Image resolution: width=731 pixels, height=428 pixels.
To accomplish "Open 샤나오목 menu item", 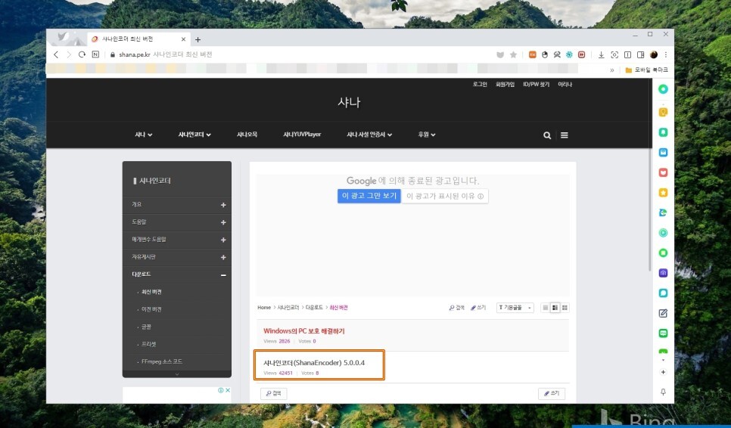I will pos(247,135).
